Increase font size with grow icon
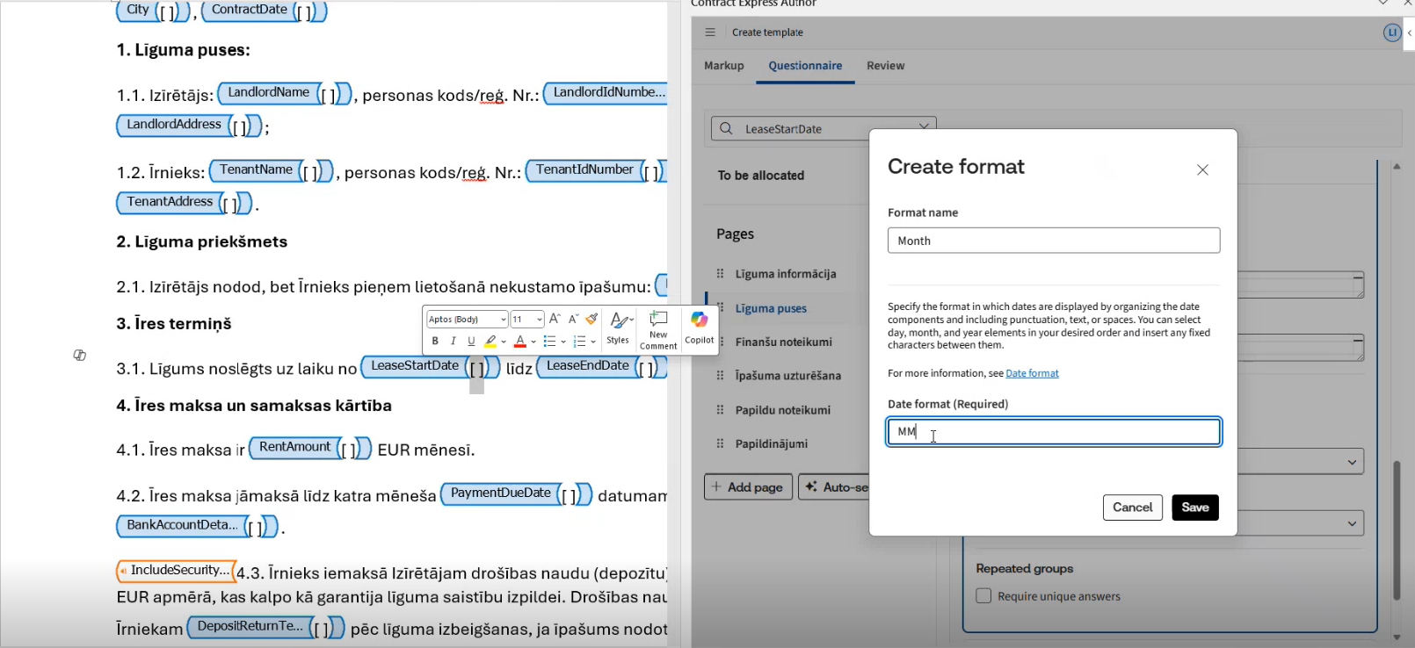The width and height of the screenshot is (1415, 648). pyautogui.click(x=555, y=320)
